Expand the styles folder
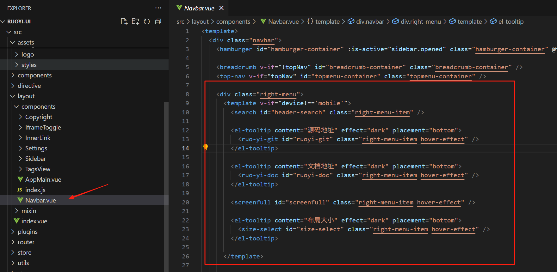The width and height of the screenshot is (557, 272). 29,65
